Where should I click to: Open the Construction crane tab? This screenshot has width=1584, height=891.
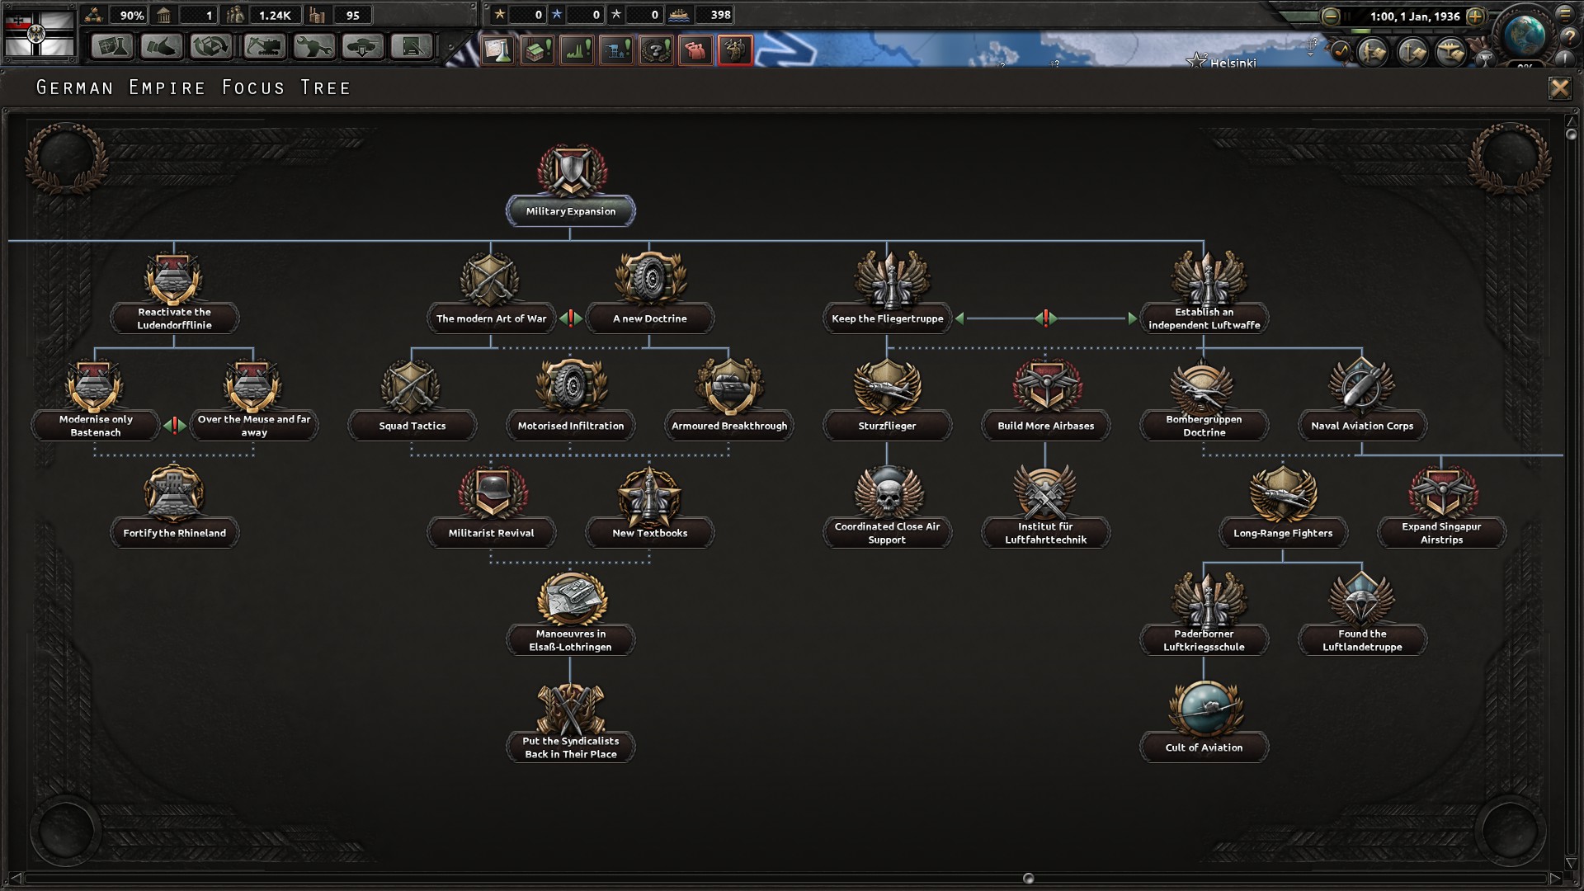[x=263, y=47]
